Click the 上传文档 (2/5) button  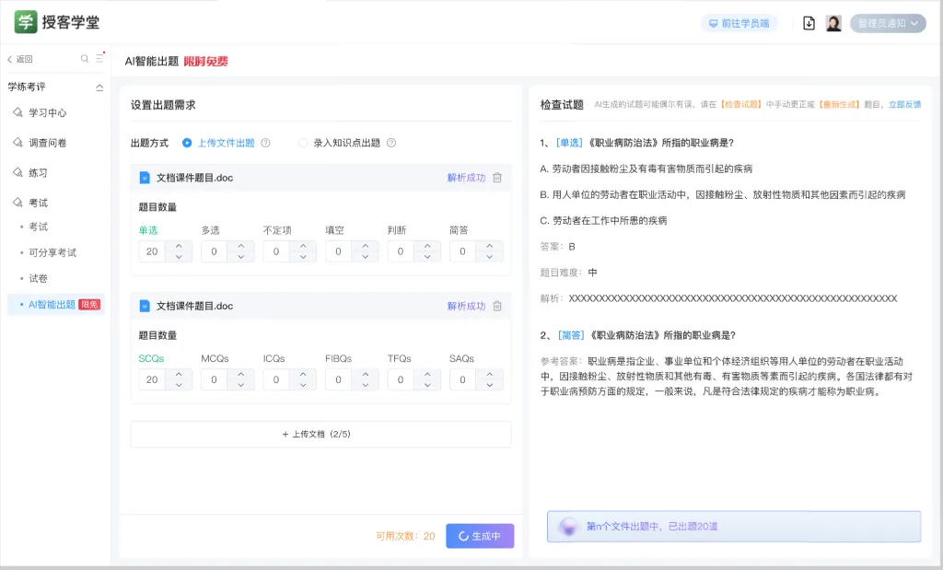pos(320,434)
